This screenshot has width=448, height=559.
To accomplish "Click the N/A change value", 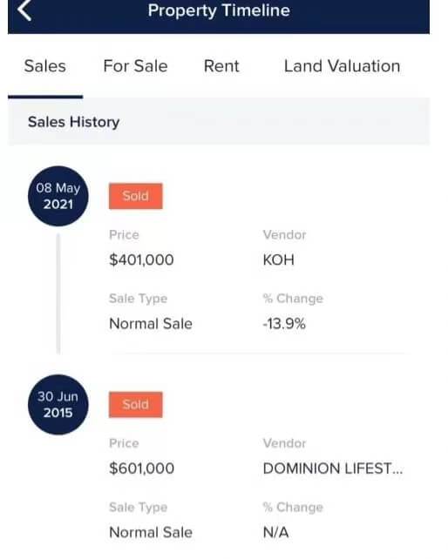I will point(275,532).
